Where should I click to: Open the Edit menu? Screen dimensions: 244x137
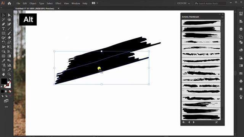coord(24,3)
